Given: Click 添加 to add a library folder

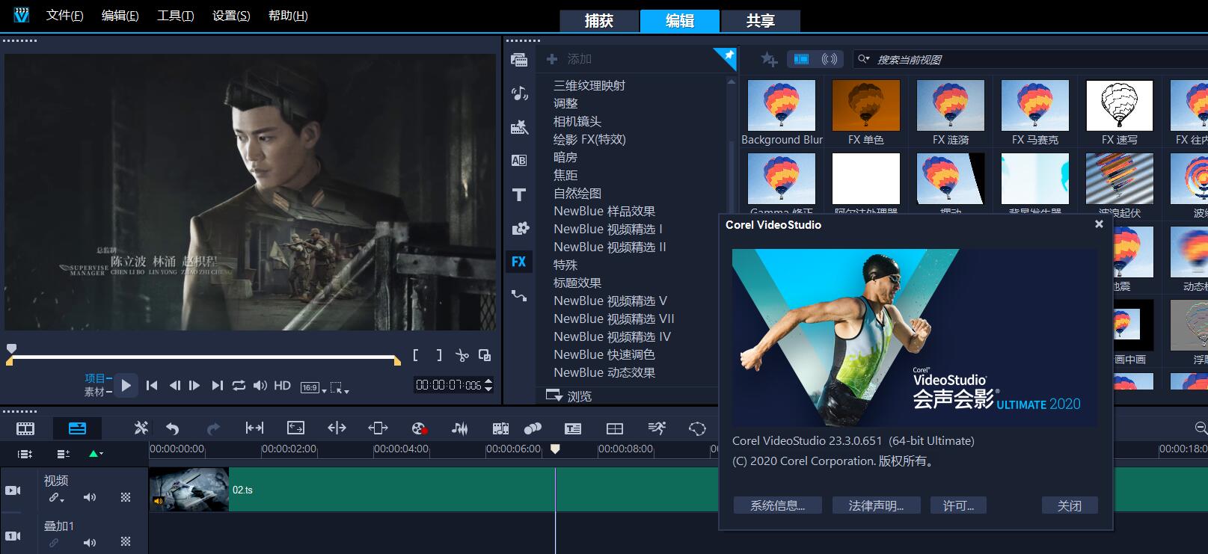Looking at the screenshot, I should [569, 59].
